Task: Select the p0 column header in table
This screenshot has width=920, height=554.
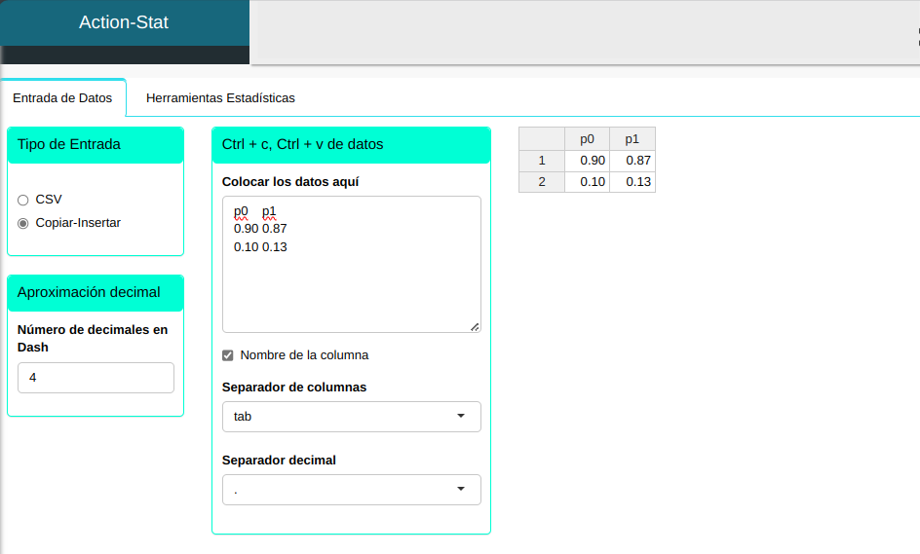Action: (587, 138)
